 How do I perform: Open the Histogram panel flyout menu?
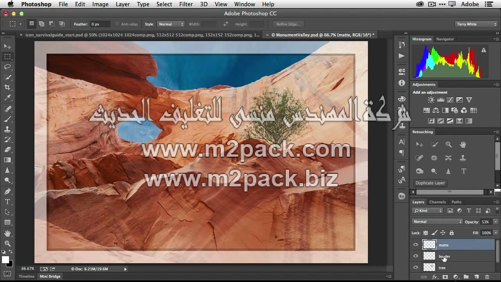tap(496, 39)
